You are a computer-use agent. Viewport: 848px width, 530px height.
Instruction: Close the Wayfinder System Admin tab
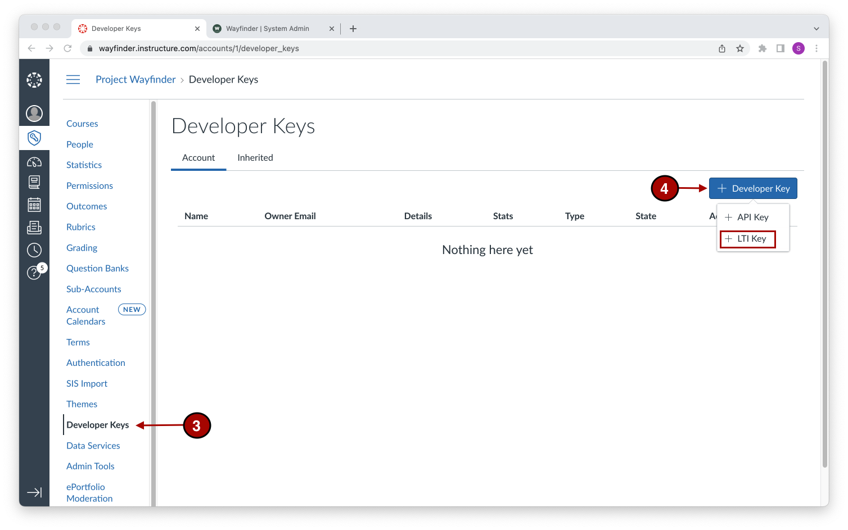pos(332,29)
